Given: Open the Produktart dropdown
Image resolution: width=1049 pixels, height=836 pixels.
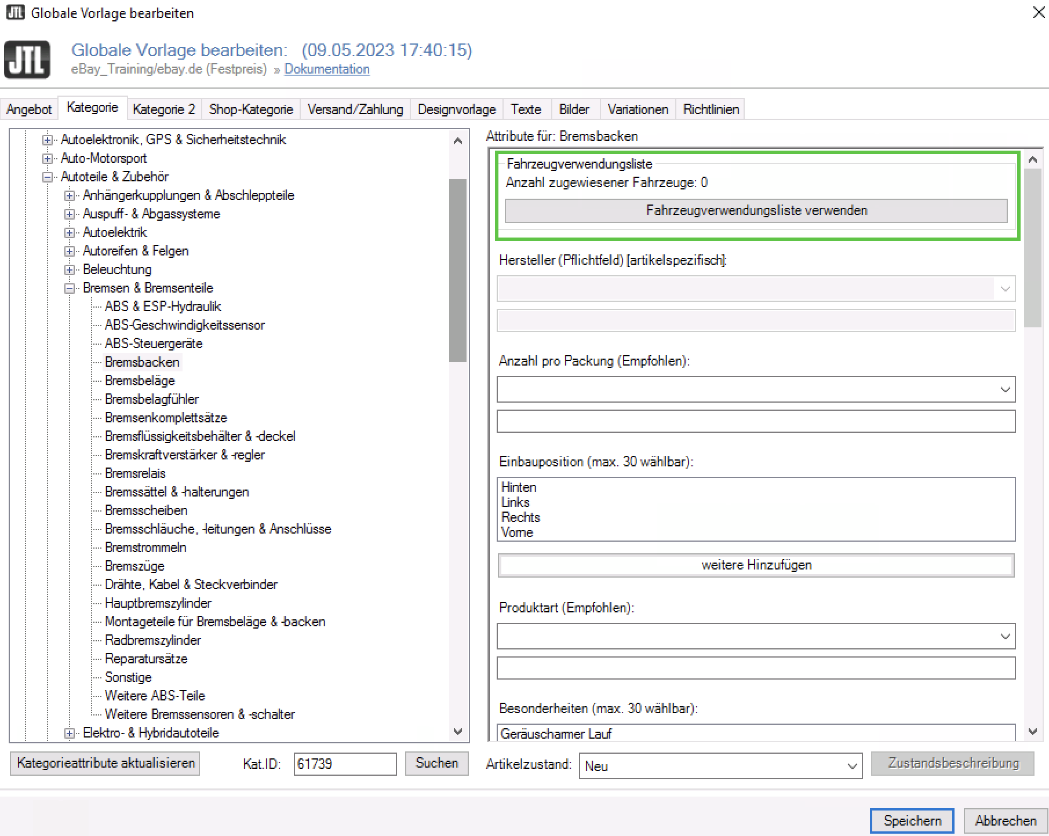Looking at the screenshot, I should (1004, 637).
